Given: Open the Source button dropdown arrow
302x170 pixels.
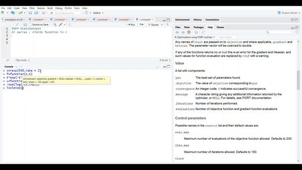Looking at the screenshot, I should [162, 25].
